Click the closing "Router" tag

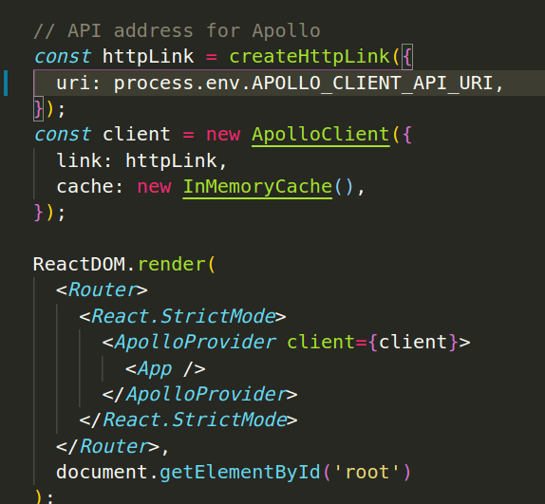(107, 446)
